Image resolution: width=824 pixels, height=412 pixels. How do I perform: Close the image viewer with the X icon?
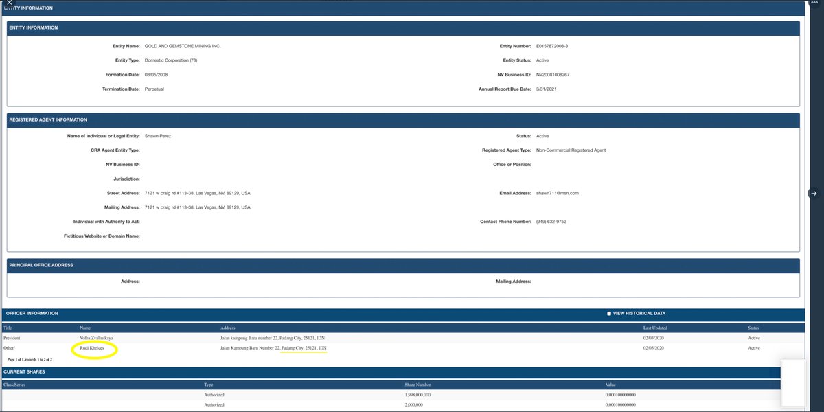pos(9,3)
